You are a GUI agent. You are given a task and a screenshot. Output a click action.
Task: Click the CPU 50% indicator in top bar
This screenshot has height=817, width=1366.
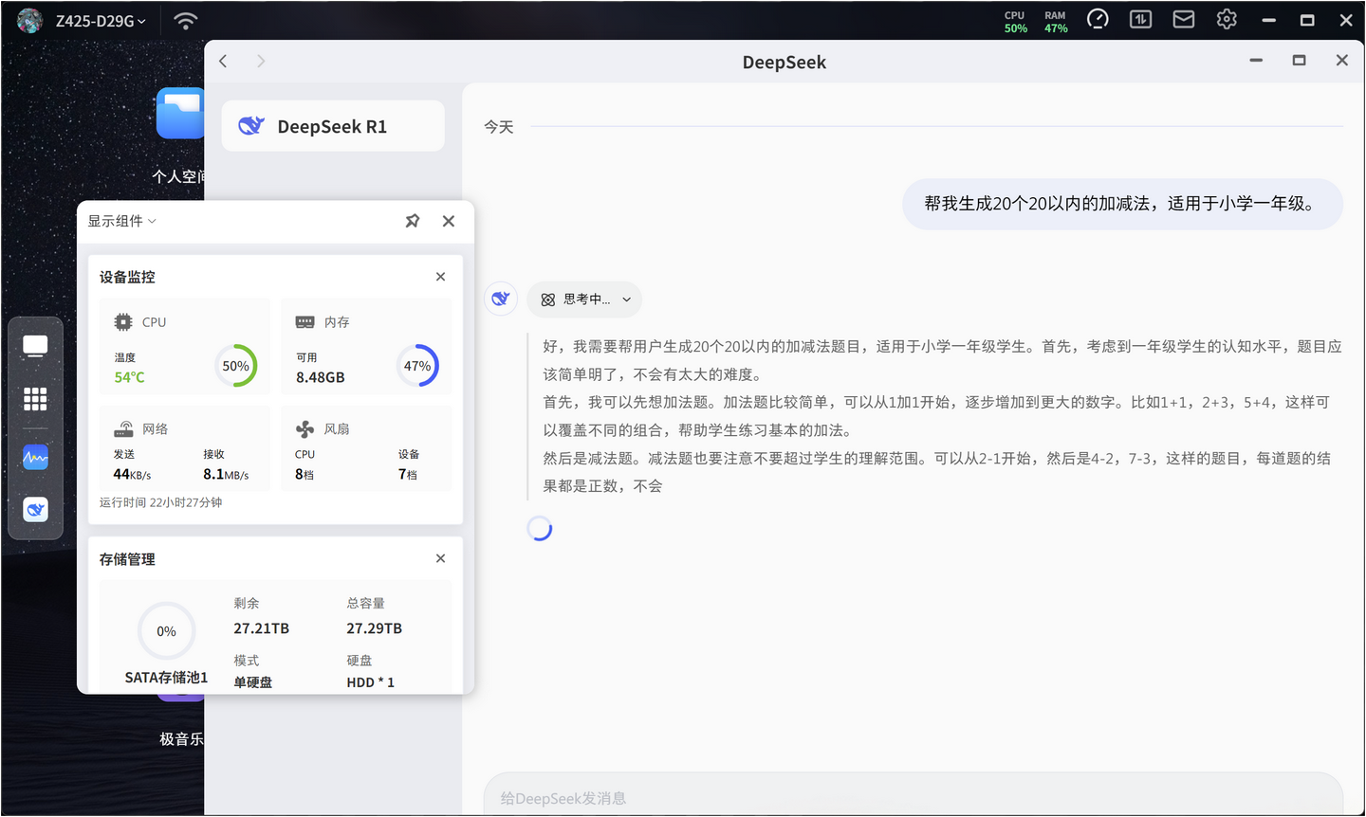pos(1015,22)
